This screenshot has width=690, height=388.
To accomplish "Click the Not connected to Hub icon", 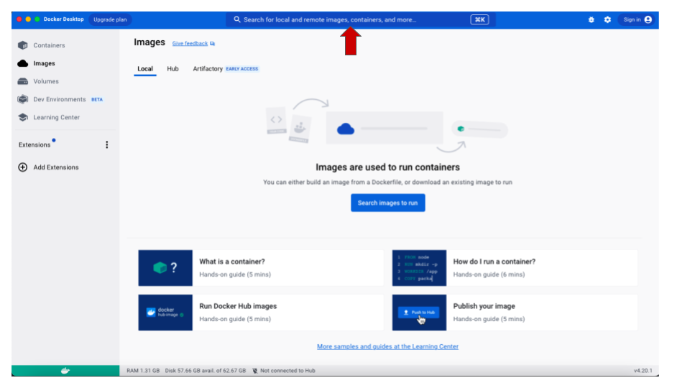I will (254, 371).
